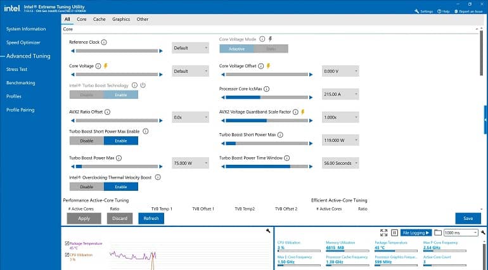Open System Information in the sidebar
Image resolution: width=488 pixels, height=270 pixels.
[26, 29]
